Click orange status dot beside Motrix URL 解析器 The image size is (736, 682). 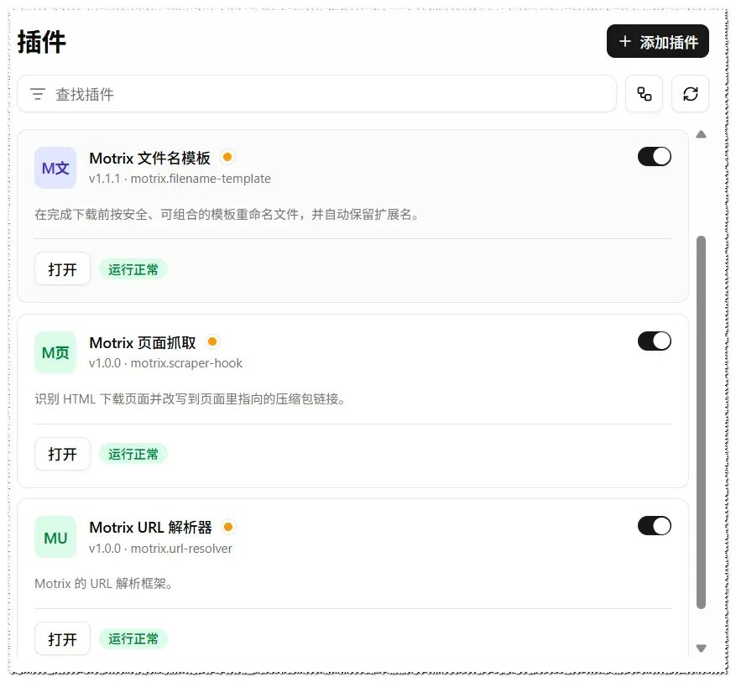(x=228, y=527)
